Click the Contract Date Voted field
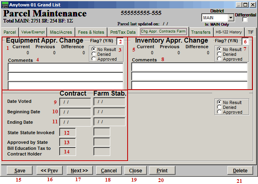Screen dimensions: 258x184 click(75, 102)
